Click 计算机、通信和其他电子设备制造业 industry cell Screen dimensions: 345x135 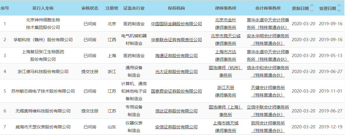click(x=134, y=91)
